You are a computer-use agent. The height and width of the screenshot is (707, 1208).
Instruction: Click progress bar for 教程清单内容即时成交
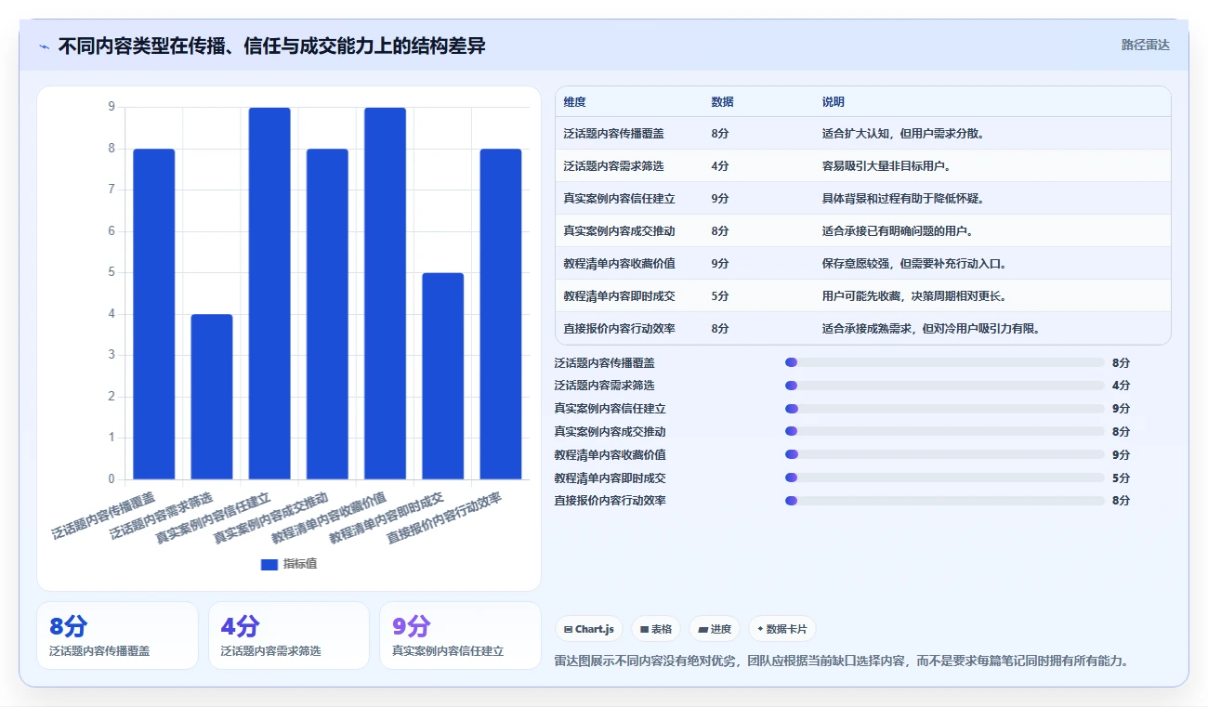coord(945,478)
